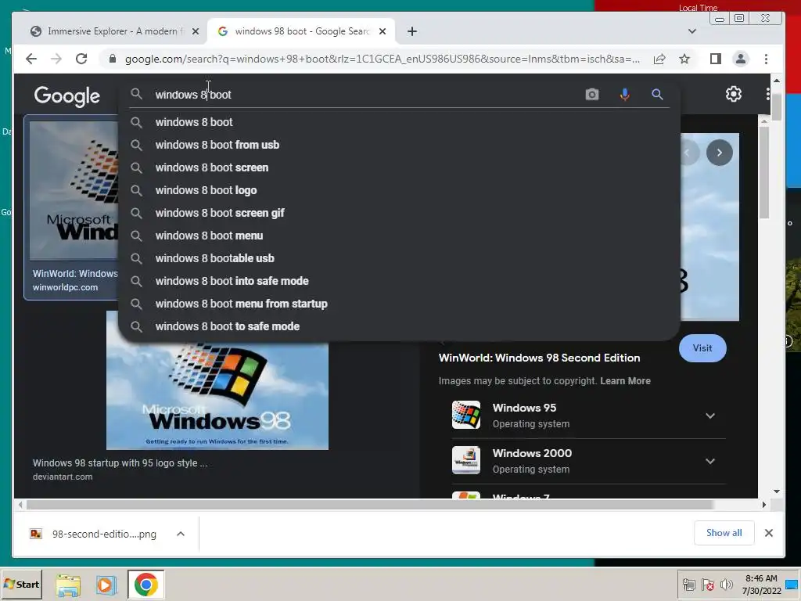This screenshot has width=801, height=601.
Task: Open WinWorld: Windows 98 Second Edition title
Action: [x=539, y=358]
